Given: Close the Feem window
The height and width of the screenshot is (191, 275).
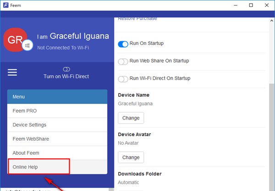Looking at the screenshot, I should [x=267, y=5].
